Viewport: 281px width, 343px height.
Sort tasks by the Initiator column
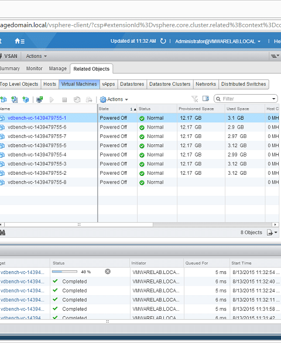click(x=156, y=263)
